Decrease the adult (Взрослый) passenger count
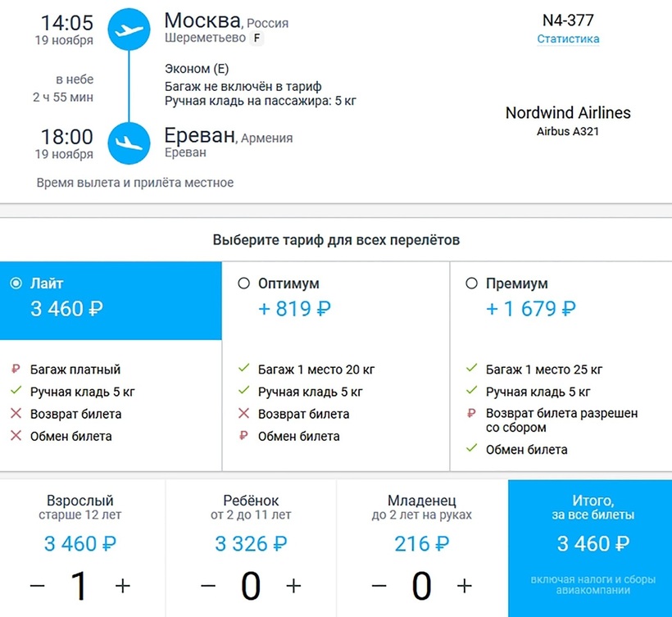 click(38, 586)
